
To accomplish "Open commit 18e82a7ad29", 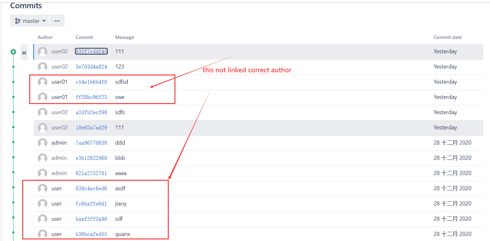I will click(91, 127).
